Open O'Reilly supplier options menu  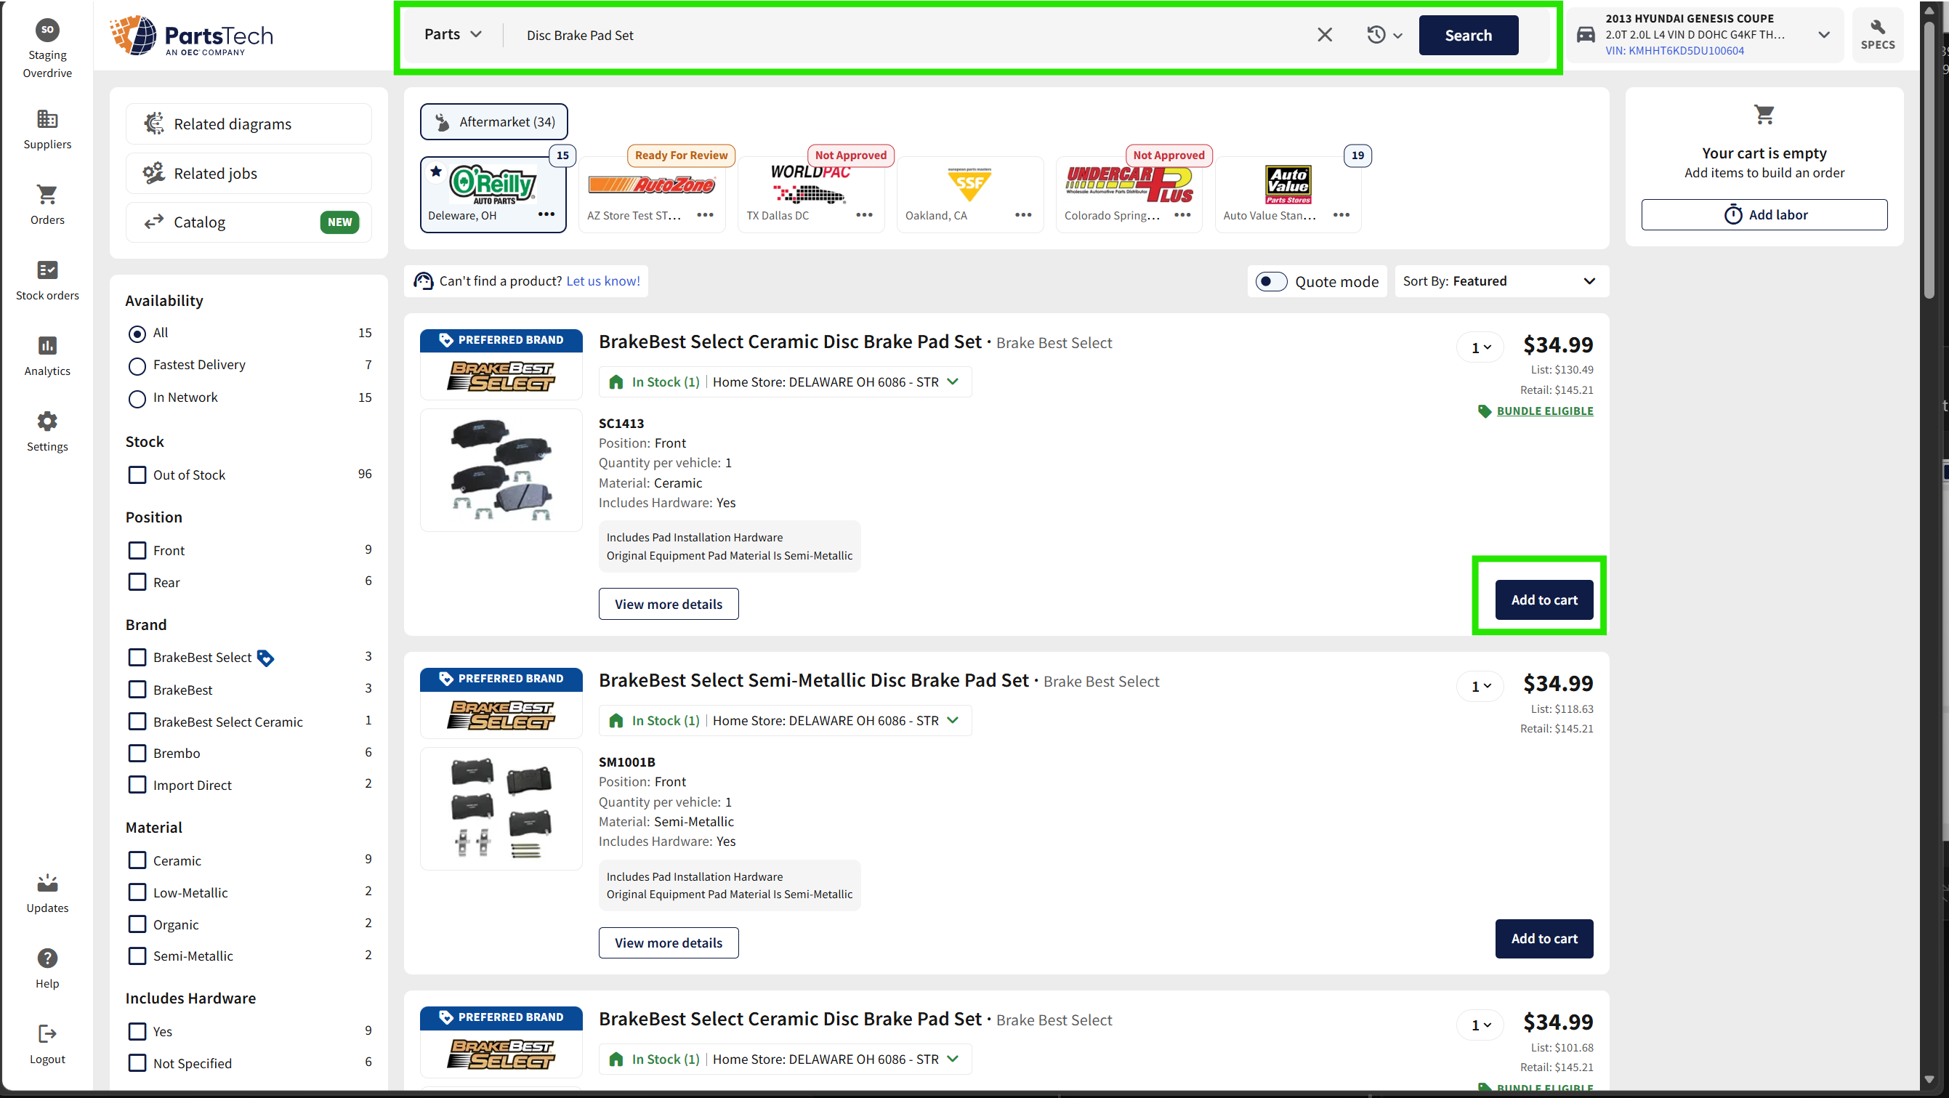coord(546,214)
